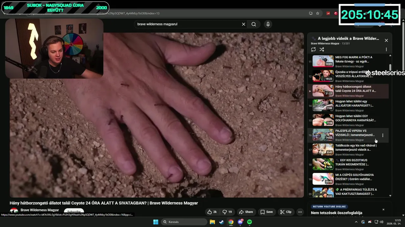Start voice search with the microphone

tap(268, 24)
